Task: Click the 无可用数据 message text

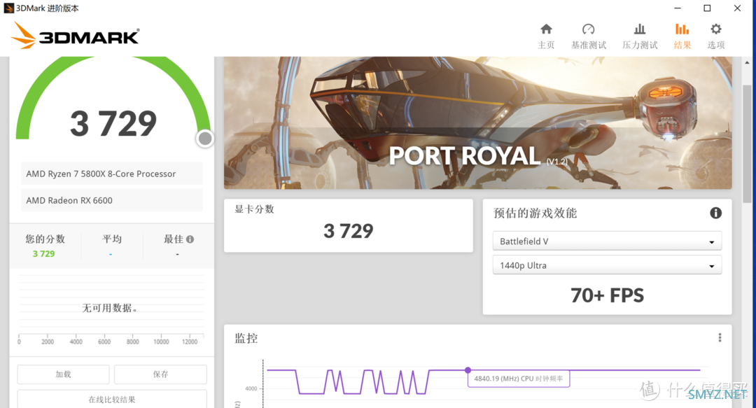Action: pos(110,308)
